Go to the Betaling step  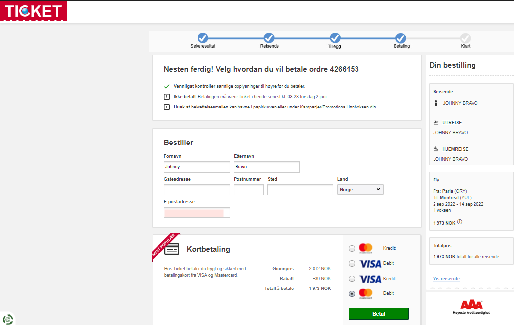click(400, 38)
